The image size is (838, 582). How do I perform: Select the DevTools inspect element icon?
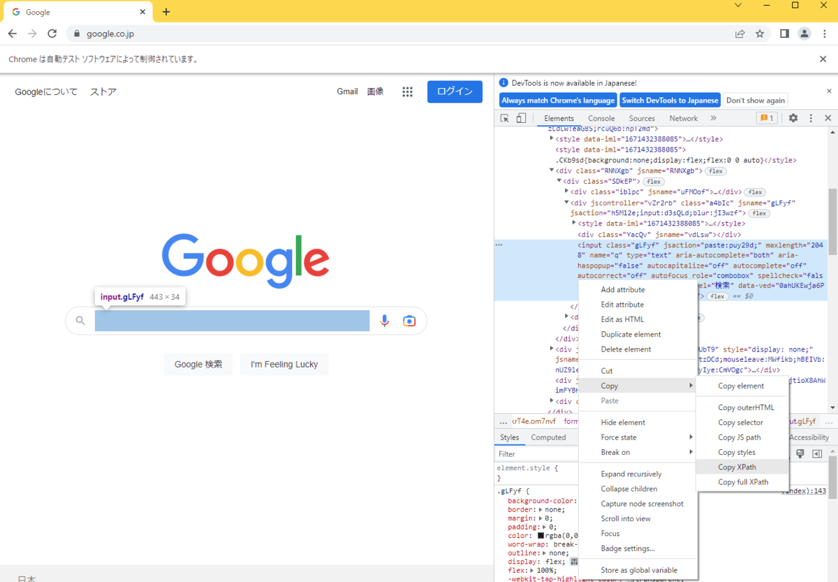point(503,118)
